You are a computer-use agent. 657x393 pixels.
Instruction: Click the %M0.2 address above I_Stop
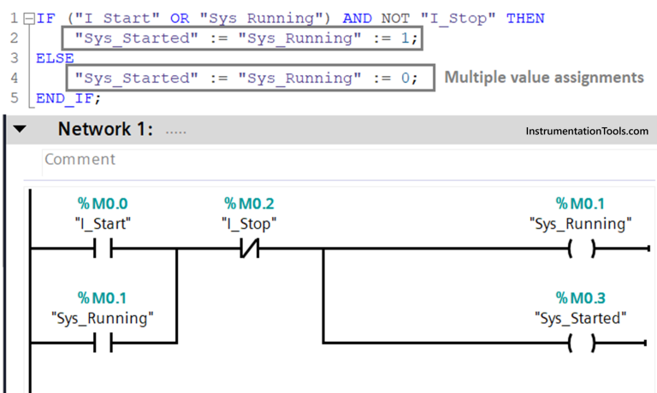pyautogui.click(x=250, y=203)
